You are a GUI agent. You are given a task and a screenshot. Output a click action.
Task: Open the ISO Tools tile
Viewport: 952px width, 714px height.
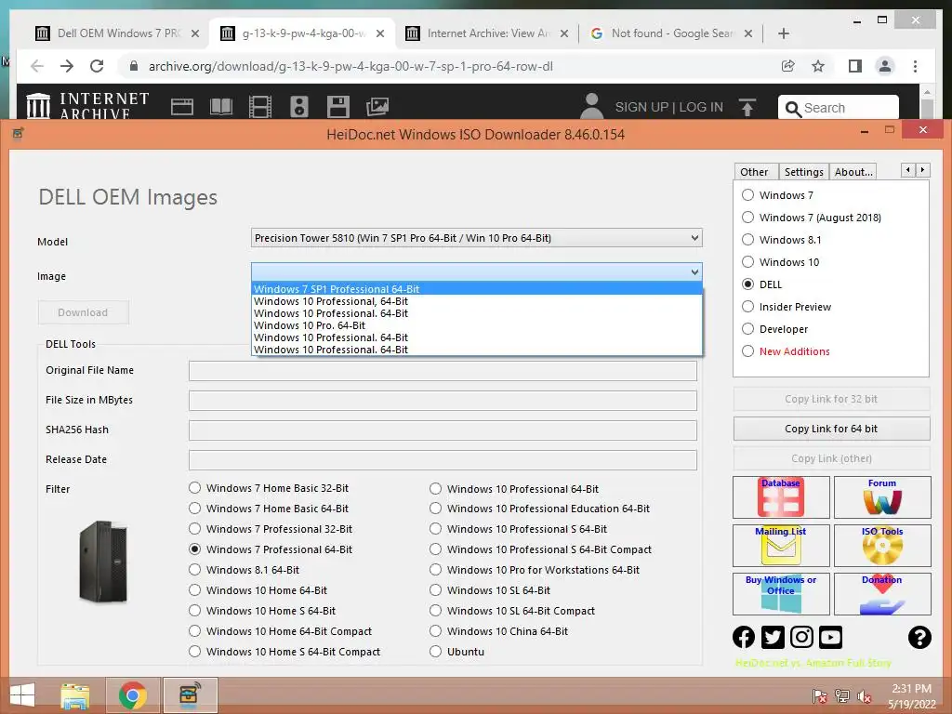pos(882,545)
